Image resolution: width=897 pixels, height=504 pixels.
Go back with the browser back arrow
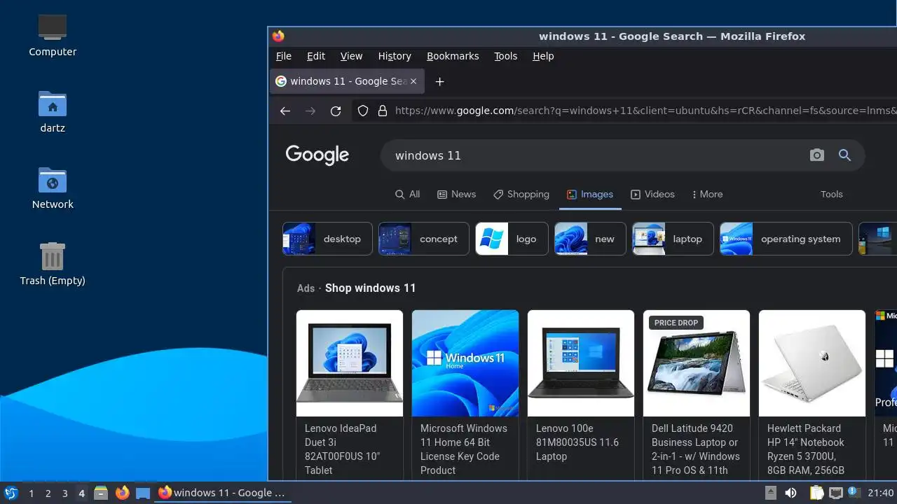pos(285,111)
